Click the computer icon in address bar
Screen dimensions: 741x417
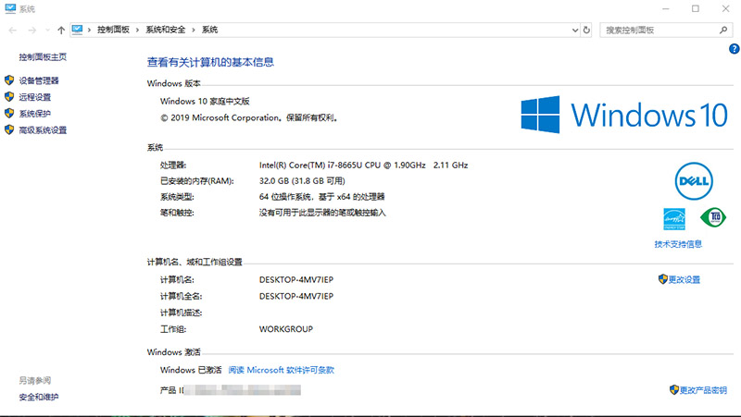click(78, 30)
